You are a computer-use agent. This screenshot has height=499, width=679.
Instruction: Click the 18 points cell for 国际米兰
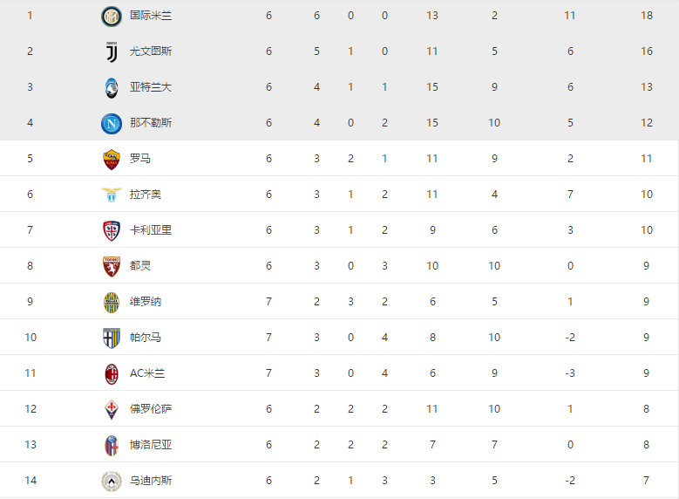click(647, 16)
